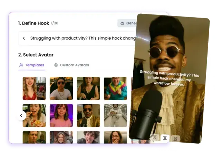
Task: Select man in colorful windbreaker avatar
Action: coord(115,89)
